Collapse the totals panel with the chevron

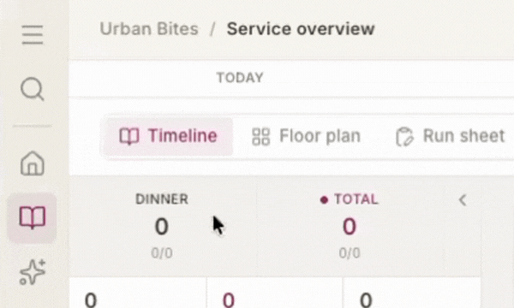[463, 200]
